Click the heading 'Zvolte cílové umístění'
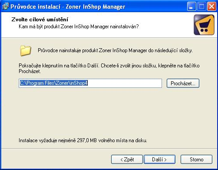The width and height of the screenshot is (218, 170). (40, 20)
